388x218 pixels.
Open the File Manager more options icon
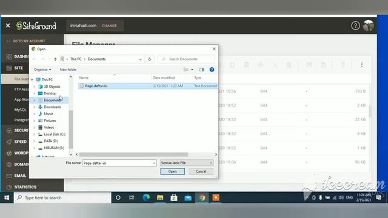(x=361, y=65)
